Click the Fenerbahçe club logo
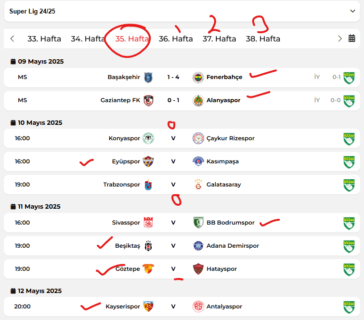The height and width of the screenshot is (320, 364). [198, 77]
